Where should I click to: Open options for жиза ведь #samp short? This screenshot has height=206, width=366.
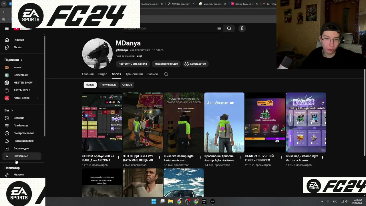[322, 158]
